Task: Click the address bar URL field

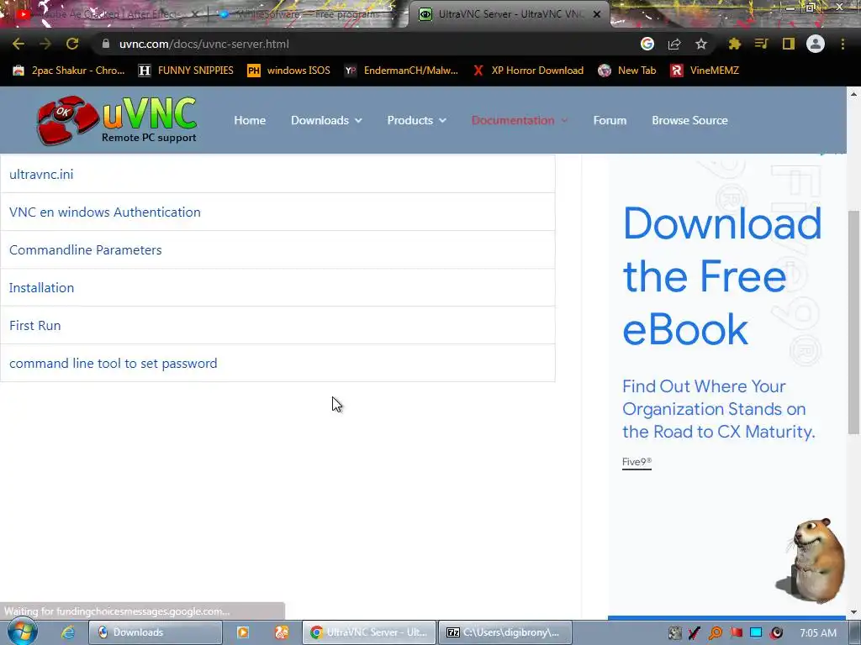Action: 362,44
